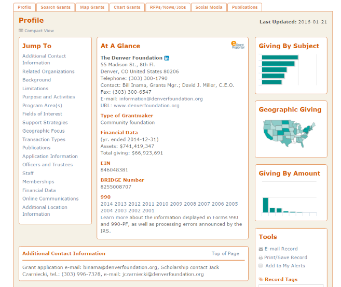Jump to Officers and Trustees

point(47,165)
